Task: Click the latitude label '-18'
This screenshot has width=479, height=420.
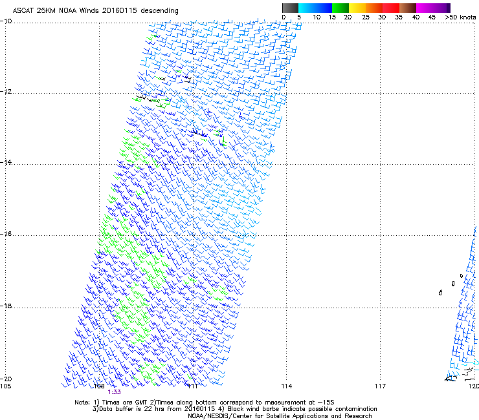Action: (6, 306)
